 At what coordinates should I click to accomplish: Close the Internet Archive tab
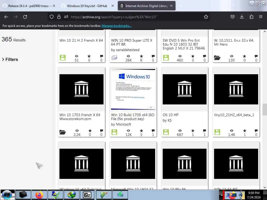171,6
